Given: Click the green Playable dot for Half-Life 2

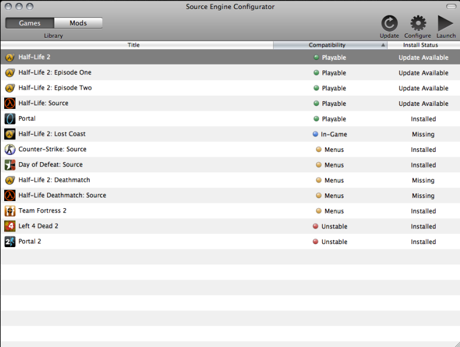Looking at the screenshot, I should point(316,57).
